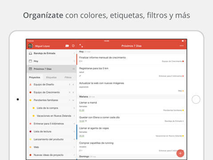
Task: Click Equipo de Crecimiento project label on first task
Action: click(x=172, y=61)
